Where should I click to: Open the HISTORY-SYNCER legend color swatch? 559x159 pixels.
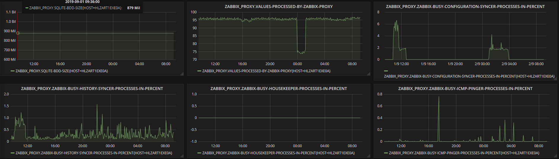(x=12, y=153)
